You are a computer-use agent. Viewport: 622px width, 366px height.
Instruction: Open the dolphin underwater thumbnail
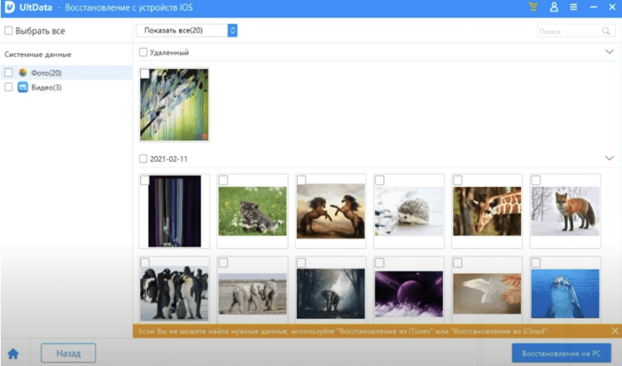tap(565, 294)
